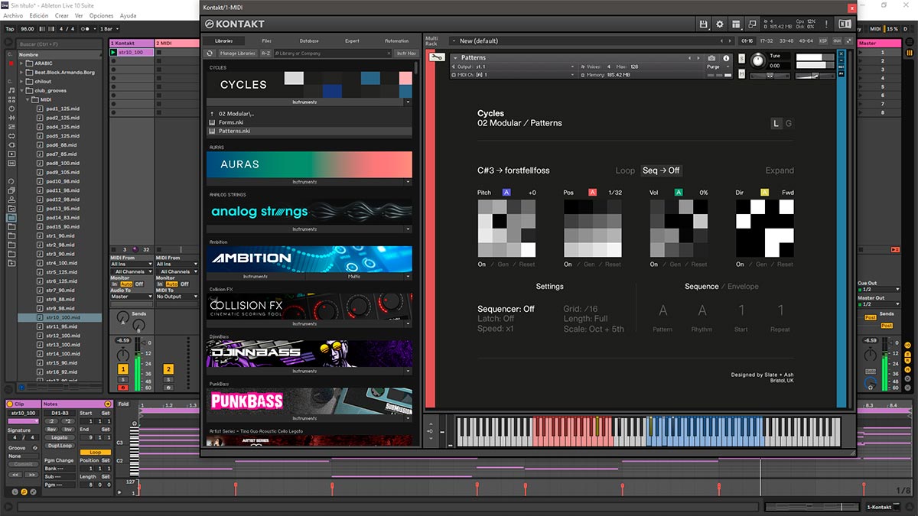Viewport: 918px width, 516px height.
Task: Click the Manage Libraries button
Action: click(237, 54)
